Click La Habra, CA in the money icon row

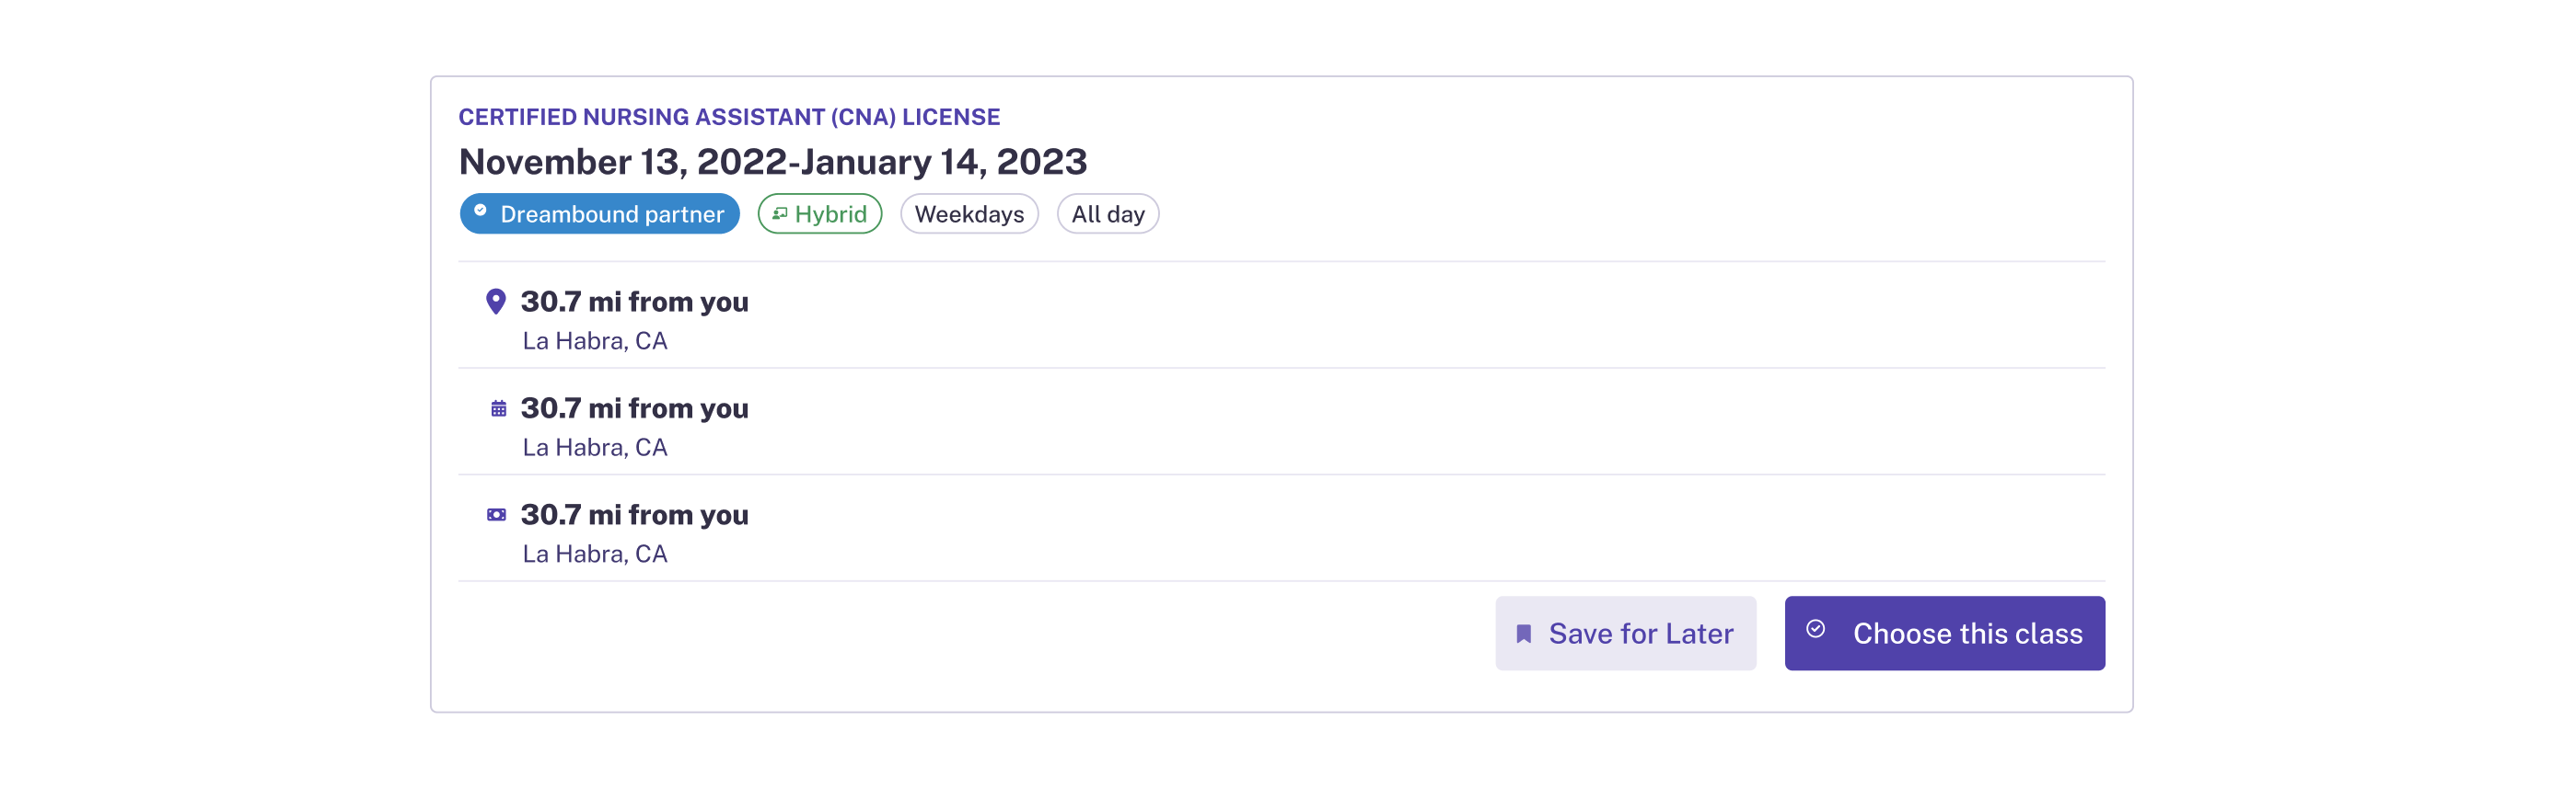594,554
